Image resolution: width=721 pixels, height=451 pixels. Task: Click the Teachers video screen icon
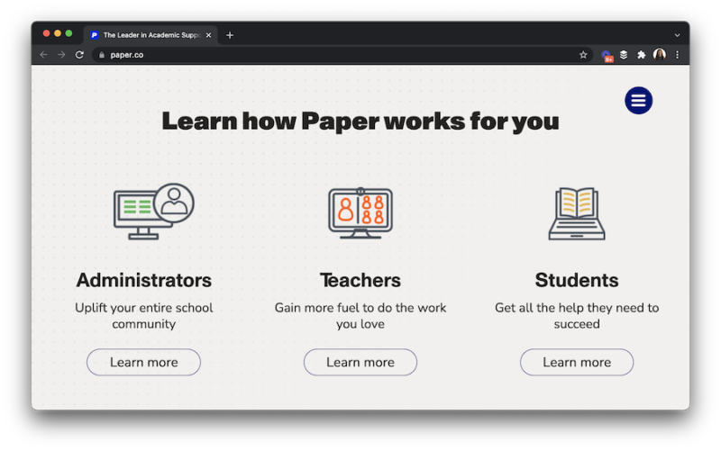coord(360,212)
